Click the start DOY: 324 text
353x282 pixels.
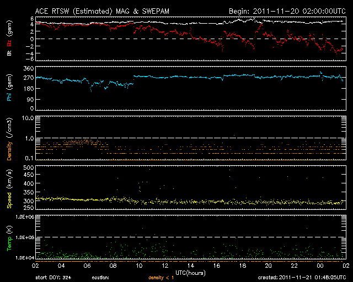coord(52,278)
